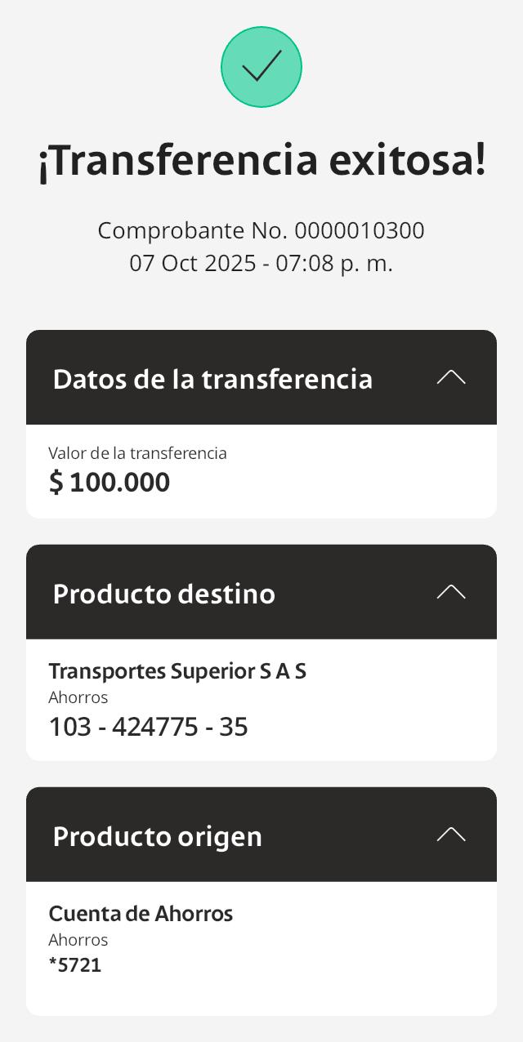This screenshot has width=523, height=1042.
Task: Collapse the Datos de la transferencia chevron
Action: coord(451,377)
